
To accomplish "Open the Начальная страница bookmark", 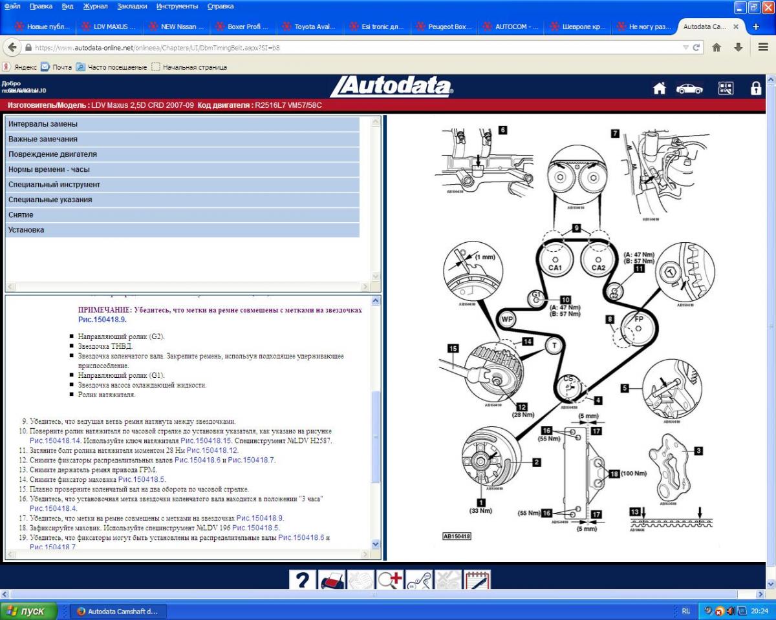I will pyautogui.click(x=189, y=67).
